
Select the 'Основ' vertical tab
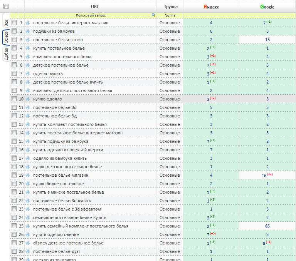click(x=6, y=37)
